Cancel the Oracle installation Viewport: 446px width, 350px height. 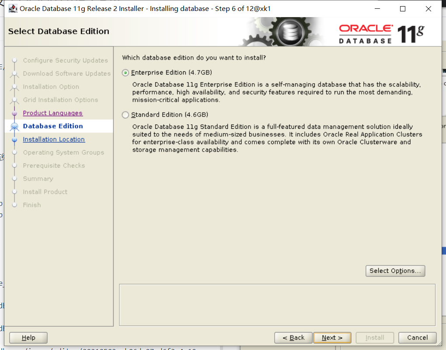pos(417,338)
